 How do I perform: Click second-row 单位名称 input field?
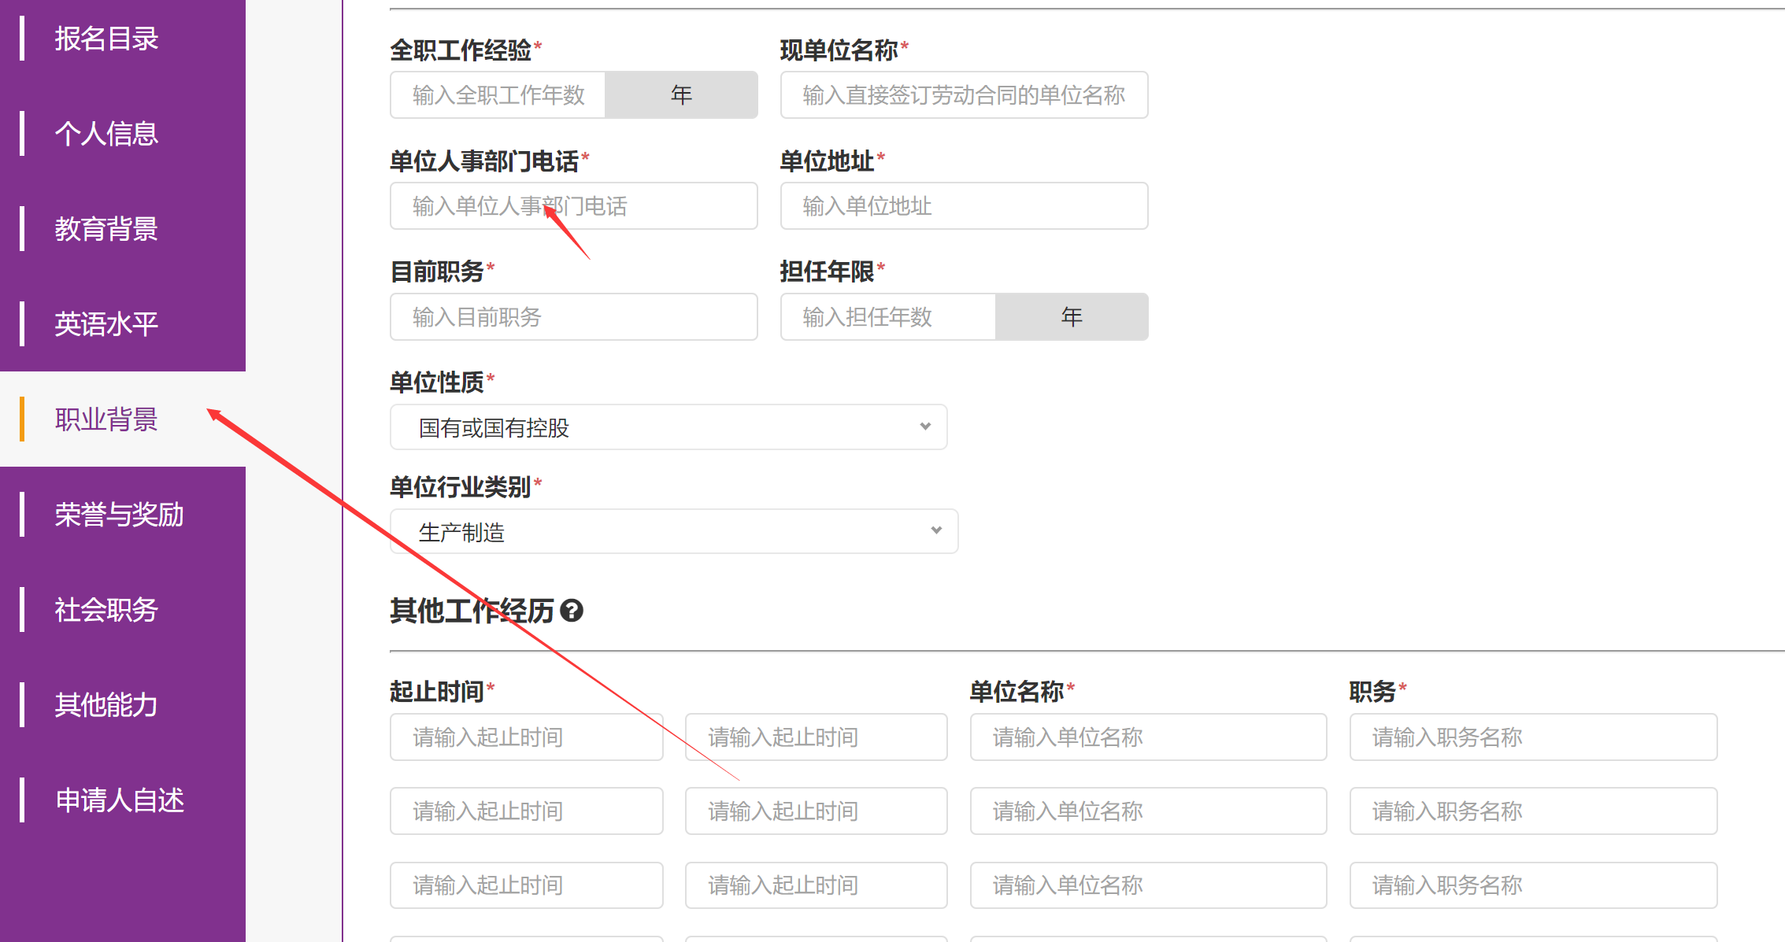tap(1148, 811)
